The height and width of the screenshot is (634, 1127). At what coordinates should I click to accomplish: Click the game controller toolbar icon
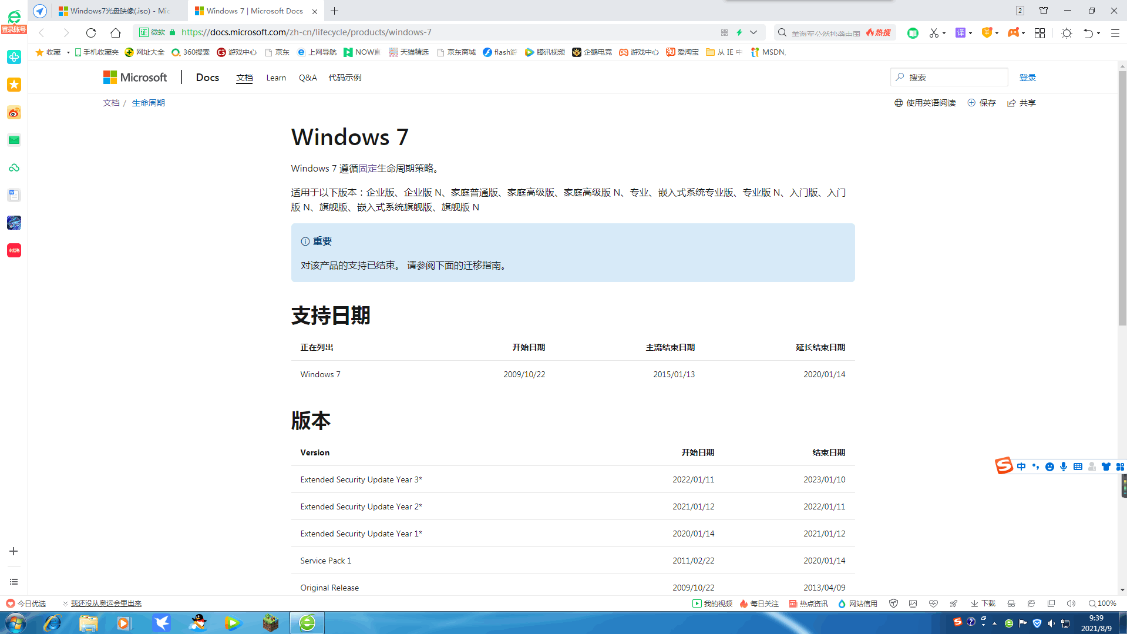pos(1013,33)
